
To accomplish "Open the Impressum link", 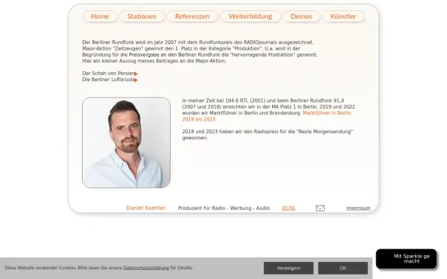I will pos(358,208).
